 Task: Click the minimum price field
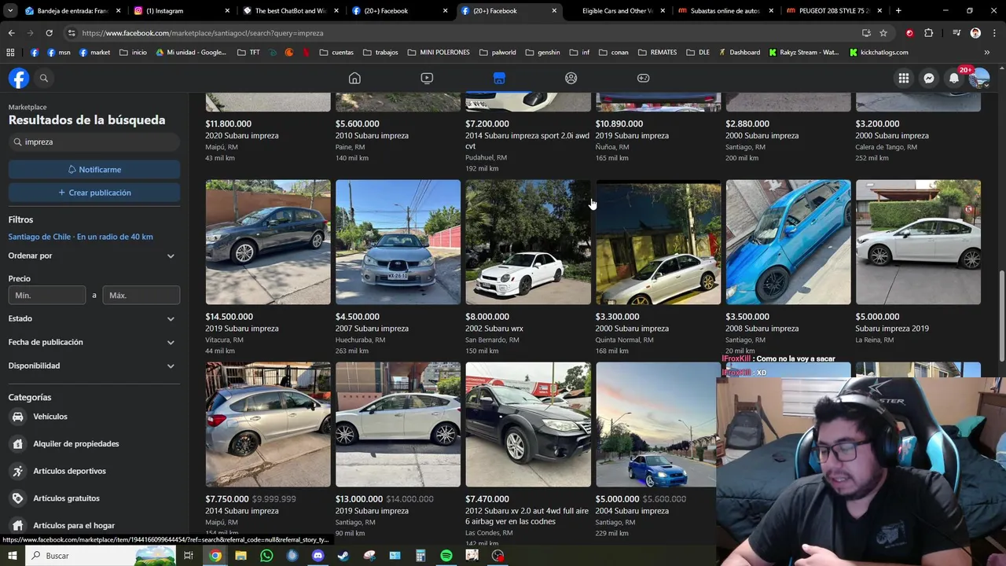point(47,296)
